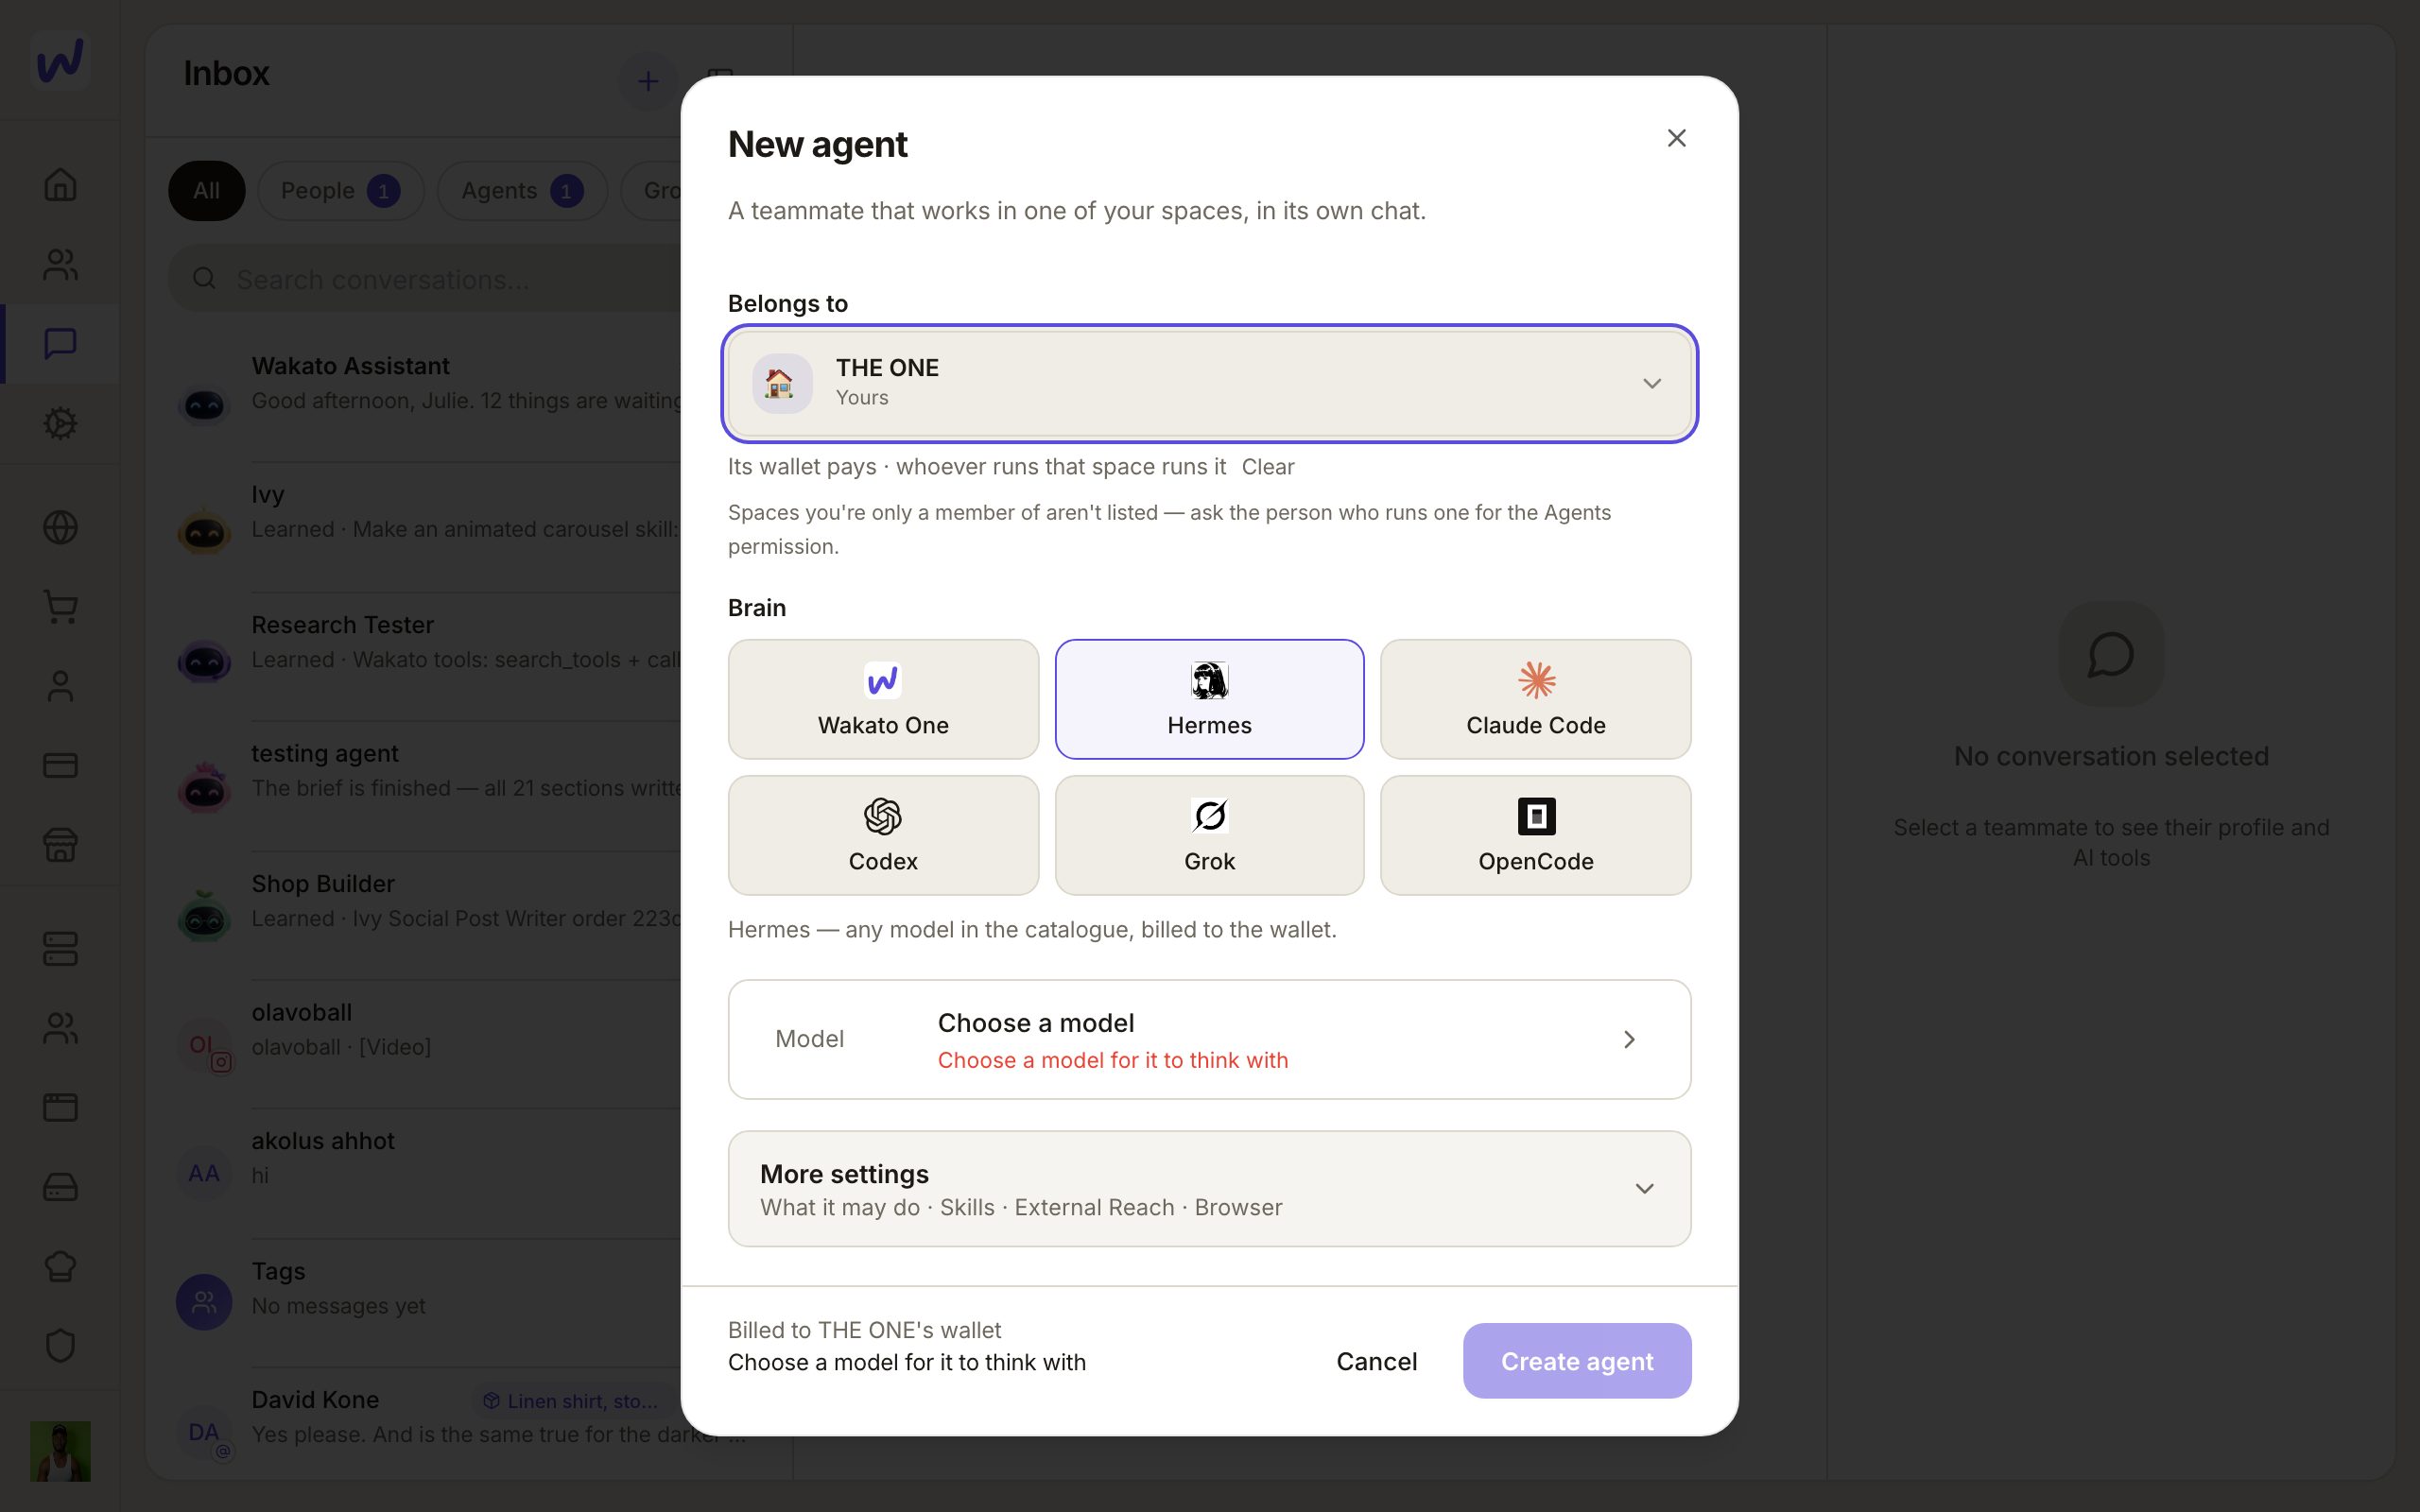2420x1512 pixels.
Task: Open the server stack sidebar icon
Action: pyautogui.click(x=60, y=949)
